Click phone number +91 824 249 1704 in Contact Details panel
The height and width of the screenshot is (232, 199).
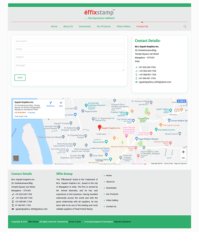point(147,67)
